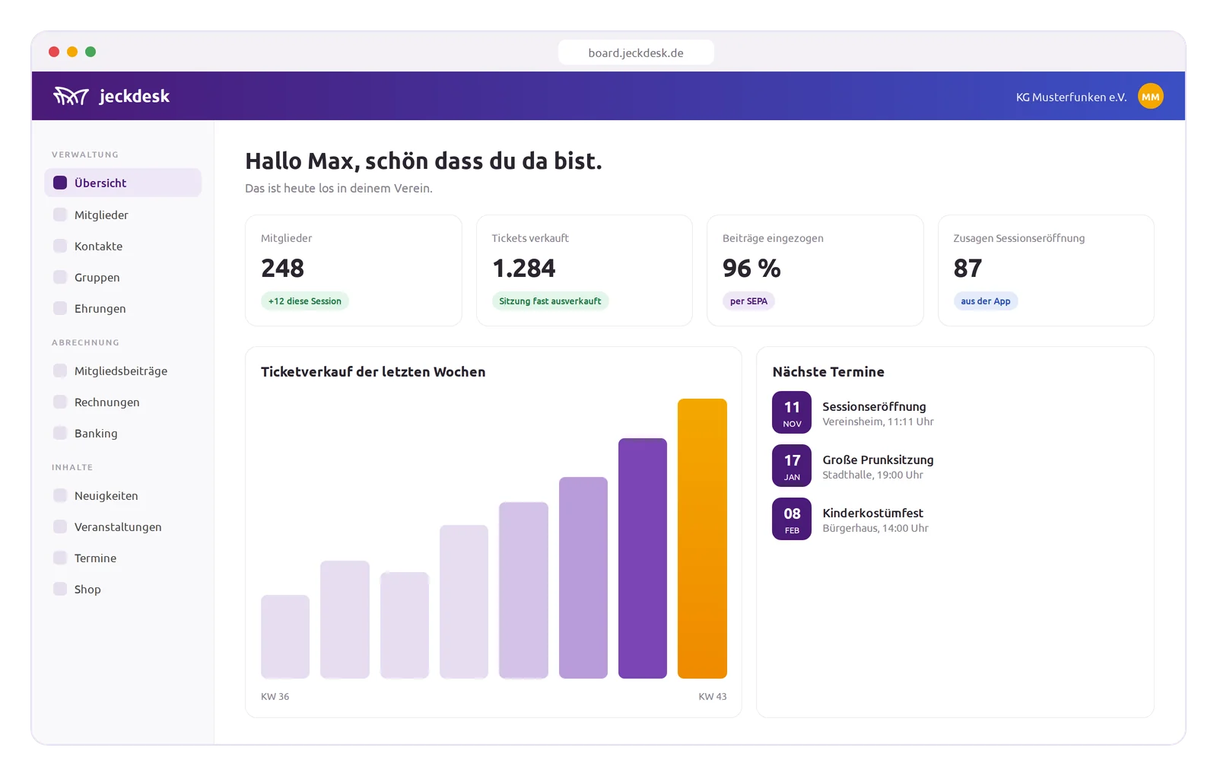Image resolution: width=1217 pixels, height=776 pixels.
Task: Click the jeckdesk jester hat logo icon
Action: pyautogui.click(x=71, y=96)
